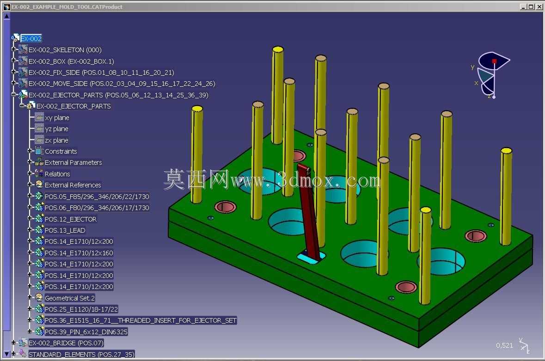
Task: Click the tree's vertical scrollbar track
Action: coord(6,184)
